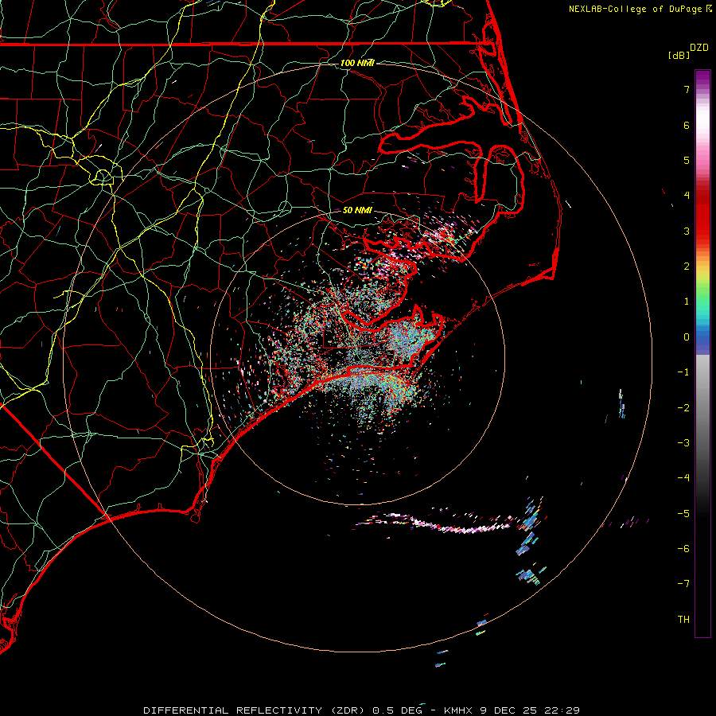Click the 4 value on the dB scale
Image resolution: width=716 pixels, height=716 pixels.
point(687,196)
